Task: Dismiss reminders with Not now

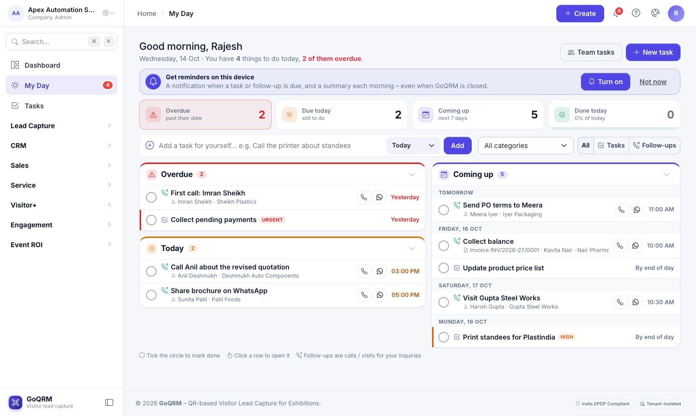Action: [653, 82]
